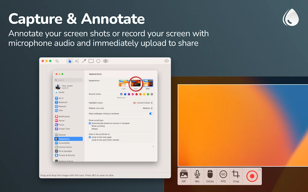Select 'Jump to the spot that's clicked'
The width and height of the screenshot is (308, 192).
tap(90, 140)
